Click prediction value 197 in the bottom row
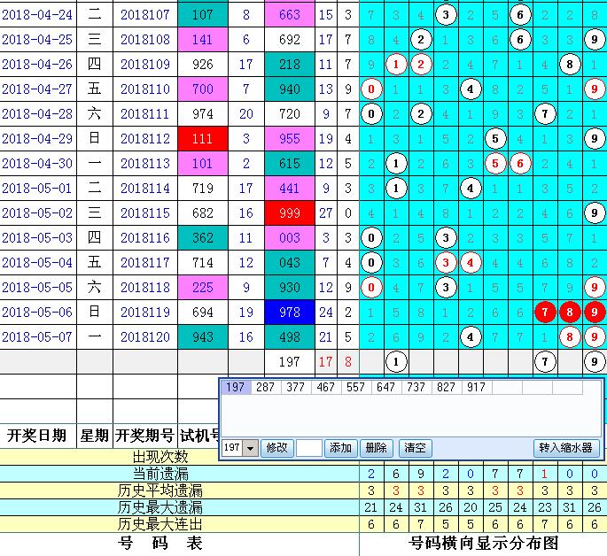 click(290, 362)
